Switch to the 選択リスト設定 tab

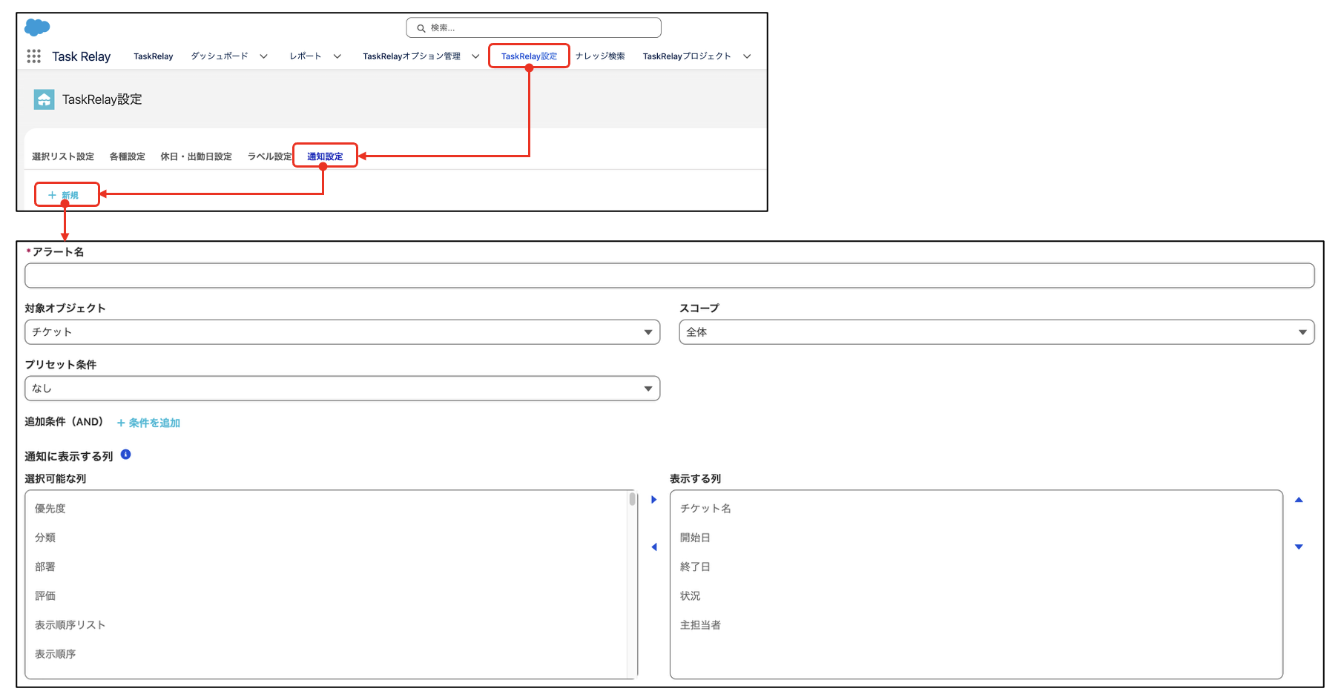click(x=63, y=156)
